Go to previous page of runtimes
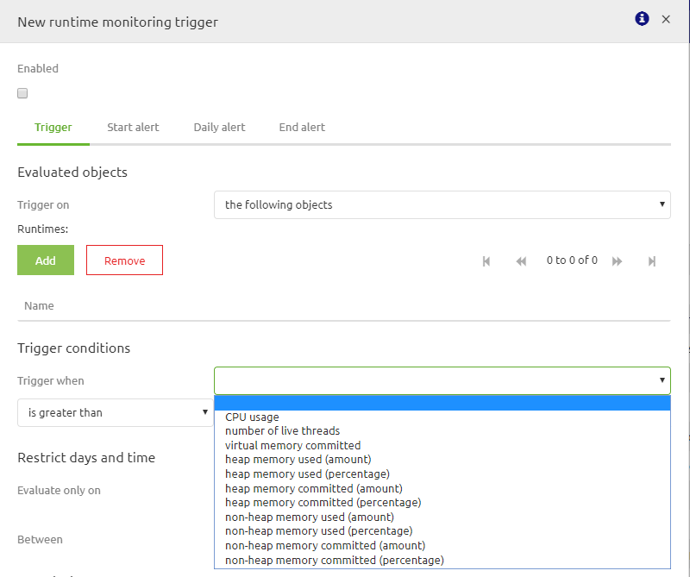 [x=520, y=260]
